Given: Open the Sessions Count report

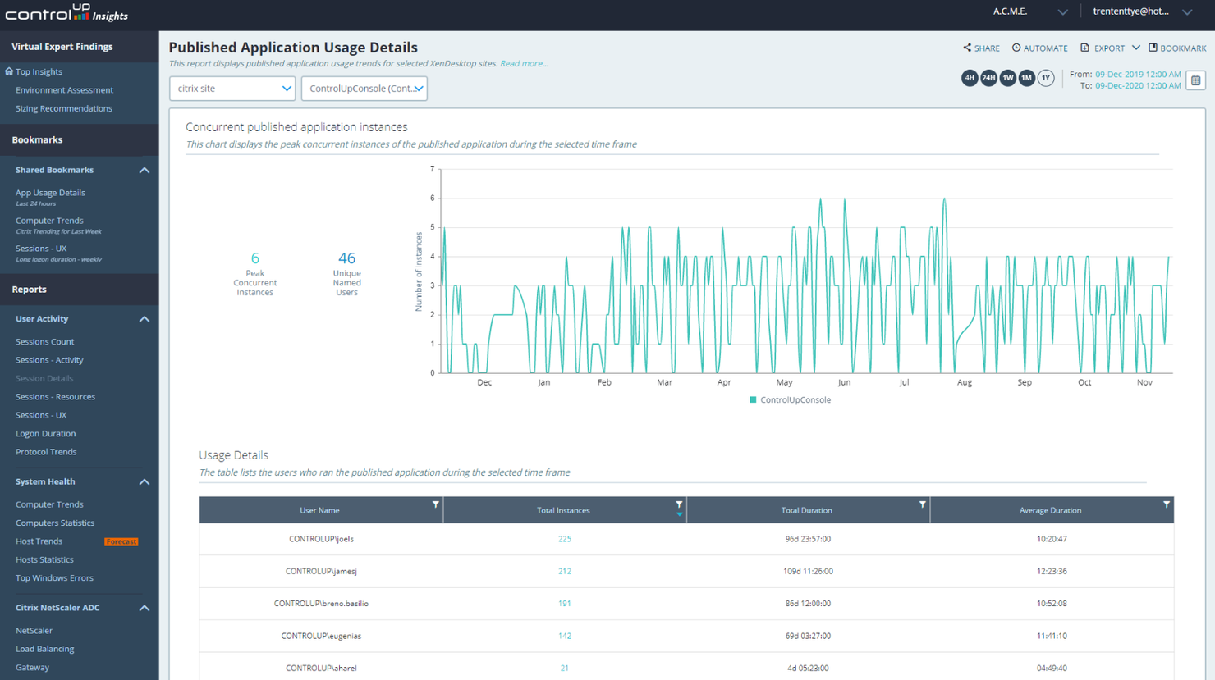Looking at the screenshot, I should pyautogui.click(x=44, y=342).
